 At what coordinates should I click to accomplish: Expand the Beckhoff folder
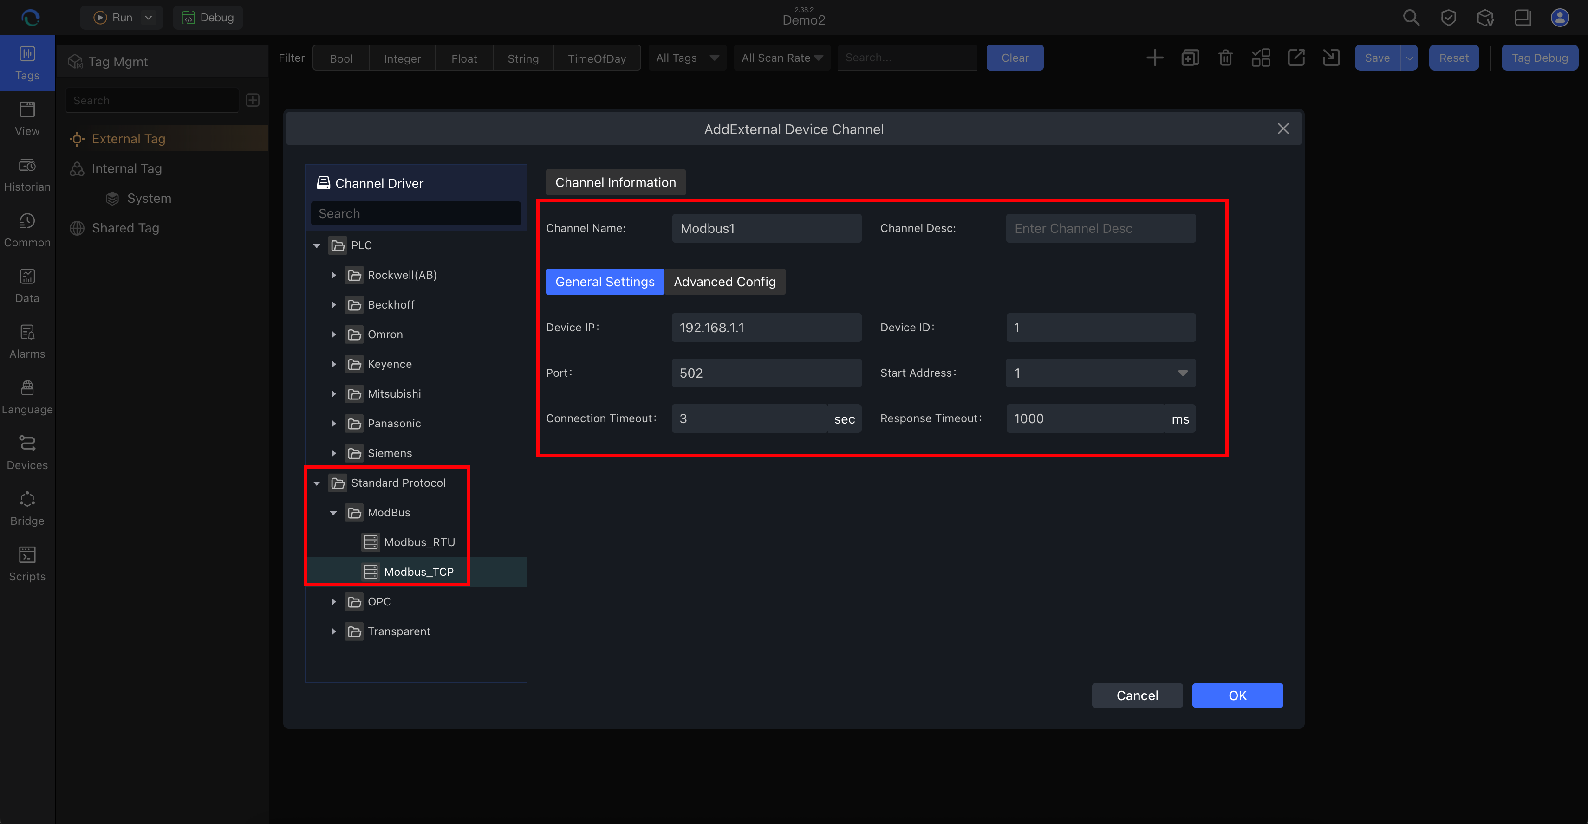pyautogui.click(x=333, y=305)
